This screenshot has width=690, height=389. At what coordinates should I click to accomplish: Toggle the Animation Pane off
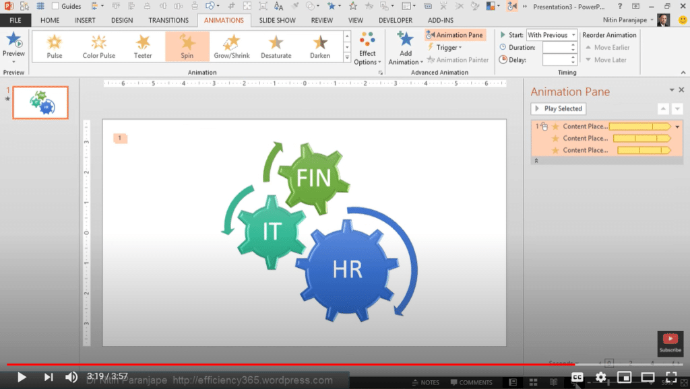[x=455, y=34]
